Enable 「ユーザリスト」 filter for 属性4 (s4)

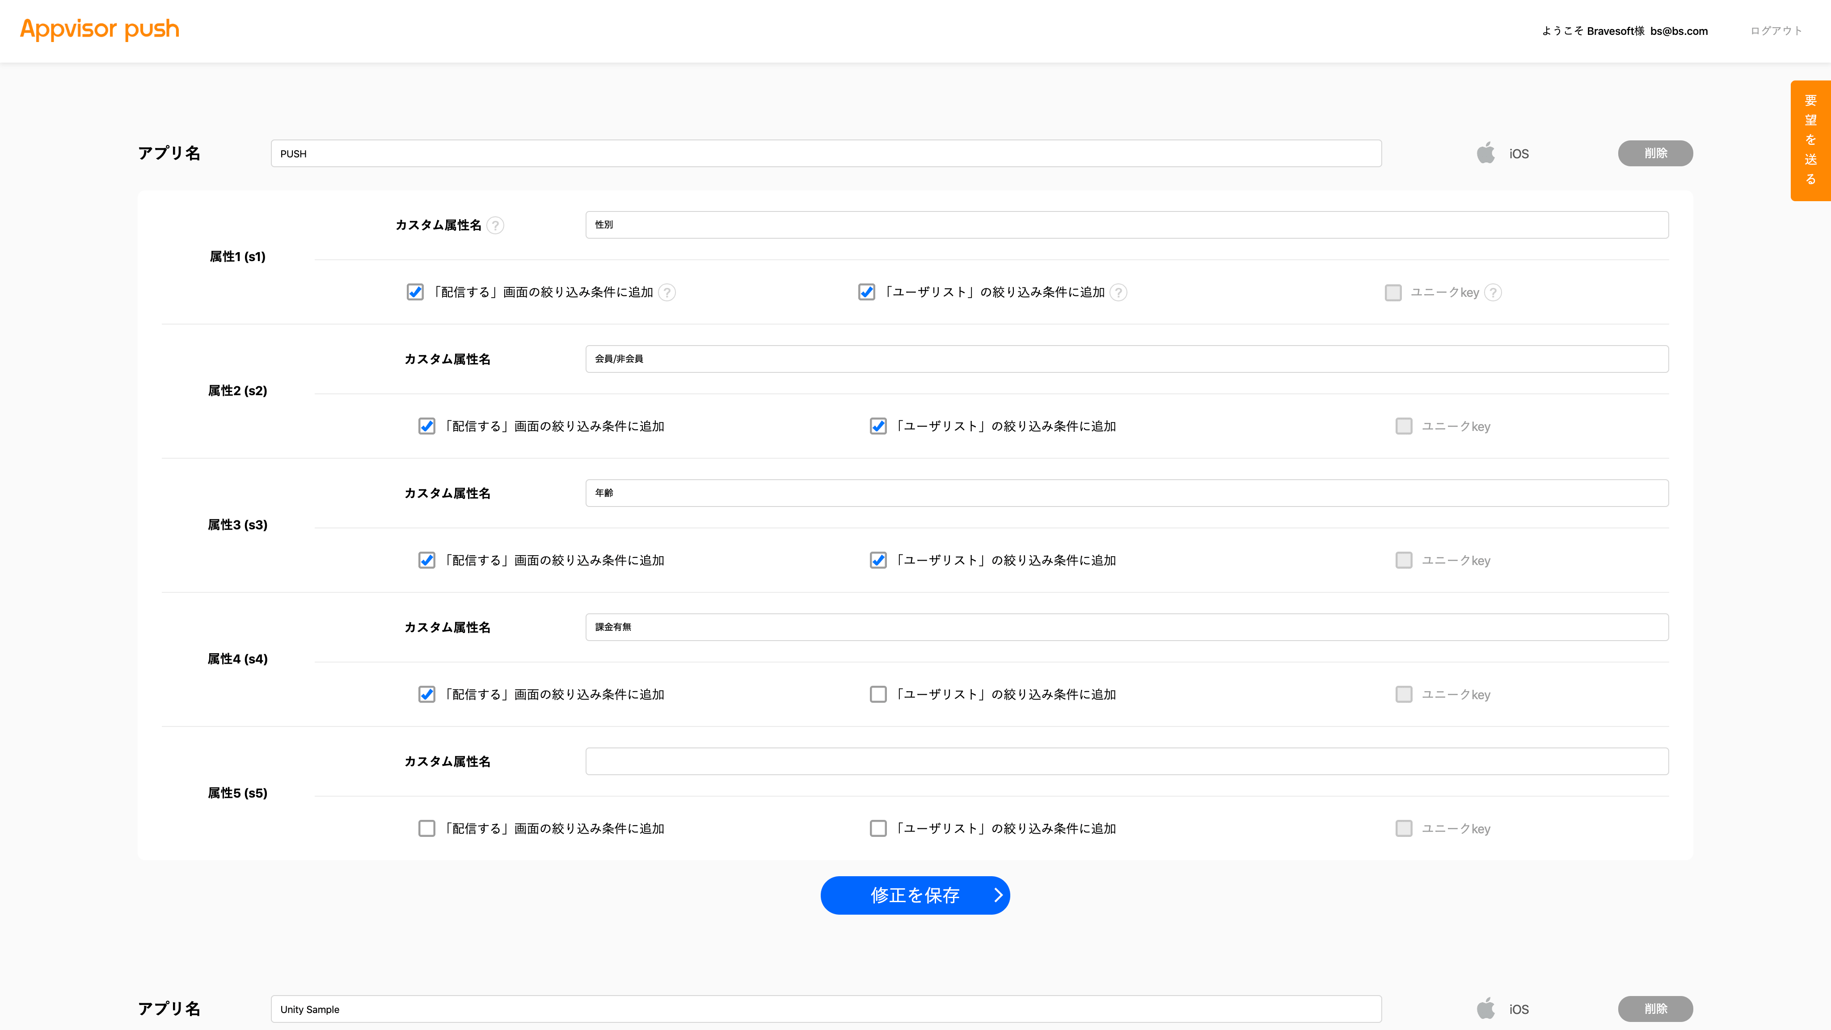878,694
